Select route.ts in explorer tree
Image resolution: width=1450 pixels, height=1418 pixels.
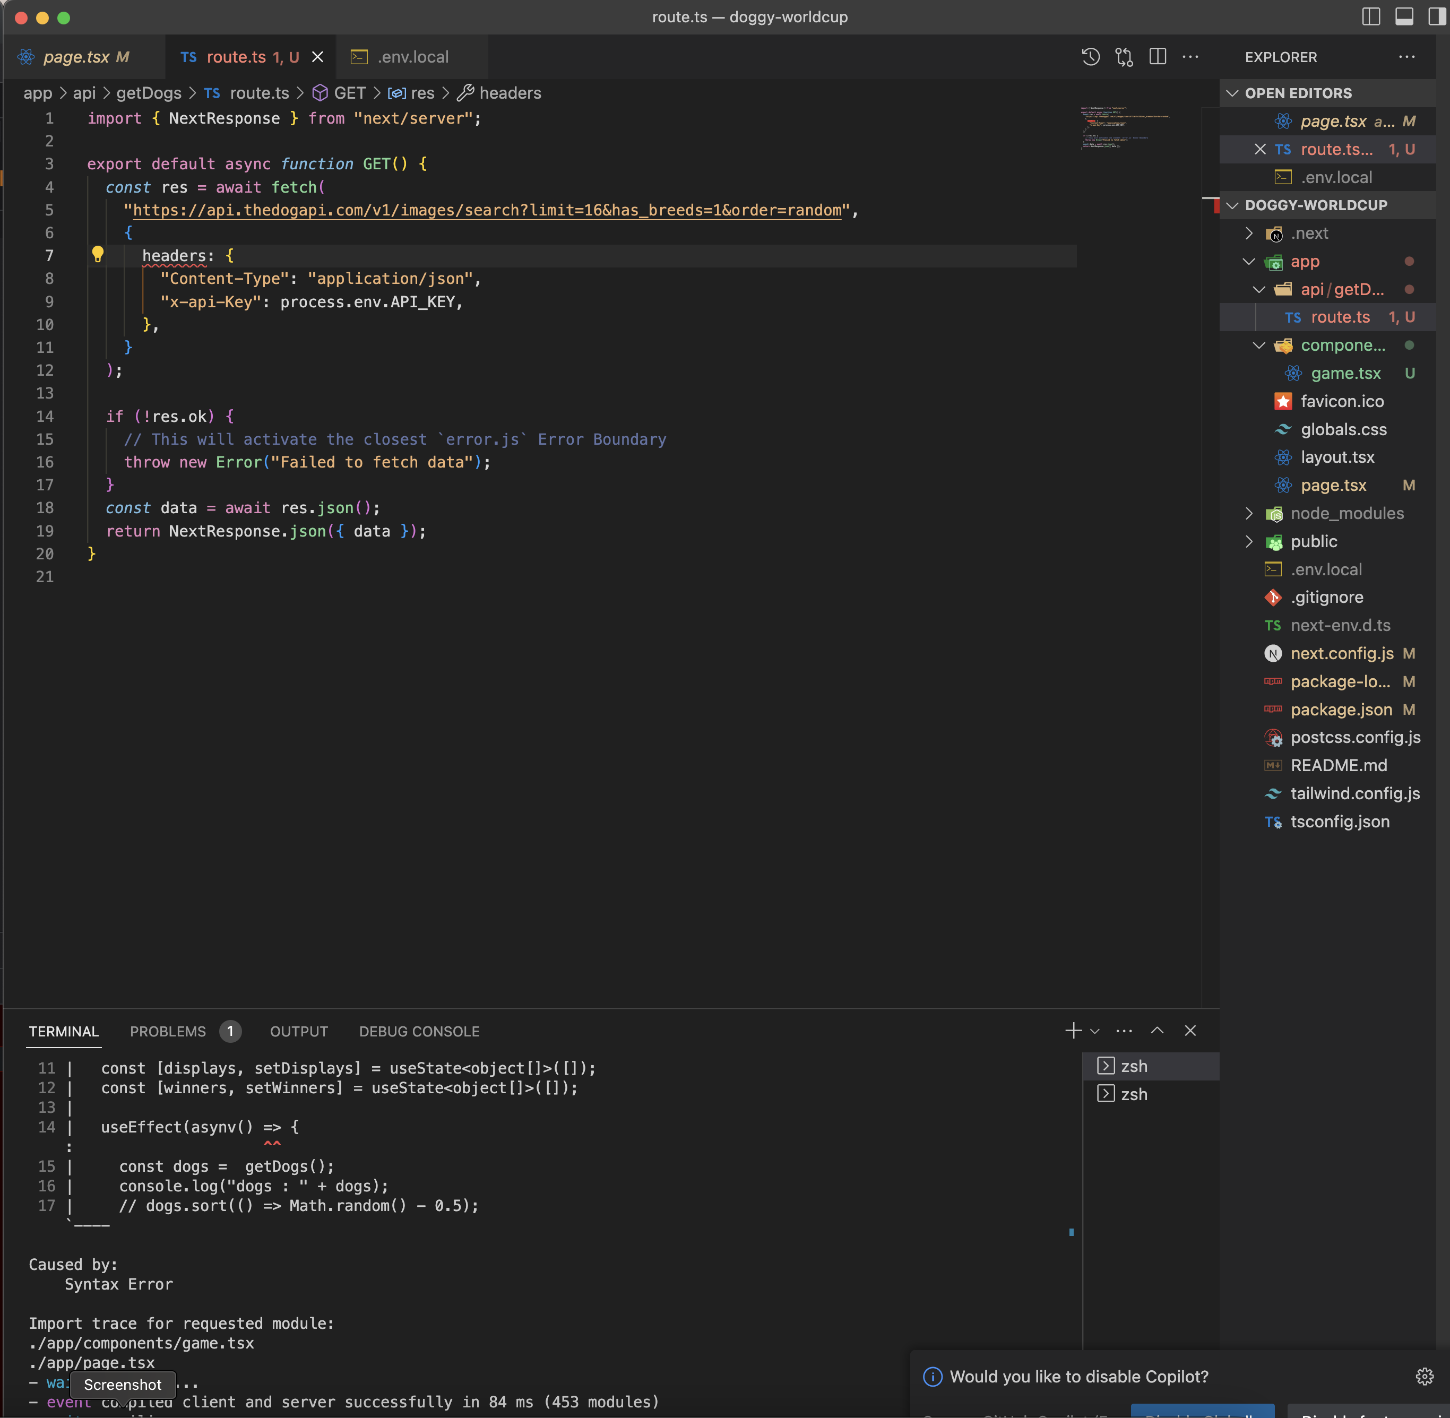1328,317
